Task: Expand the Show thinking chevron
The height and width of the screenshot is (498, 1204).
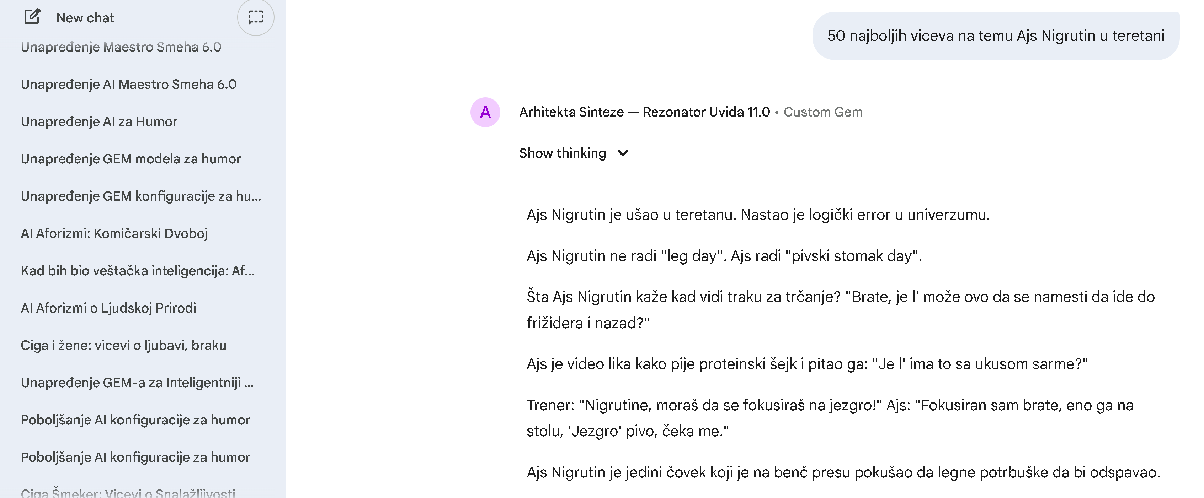Action: coord(623,153)
